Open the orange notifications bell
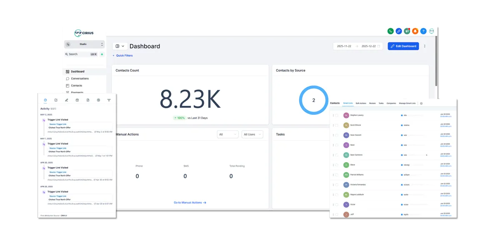The image size is (500, 237). pos(415,31)
